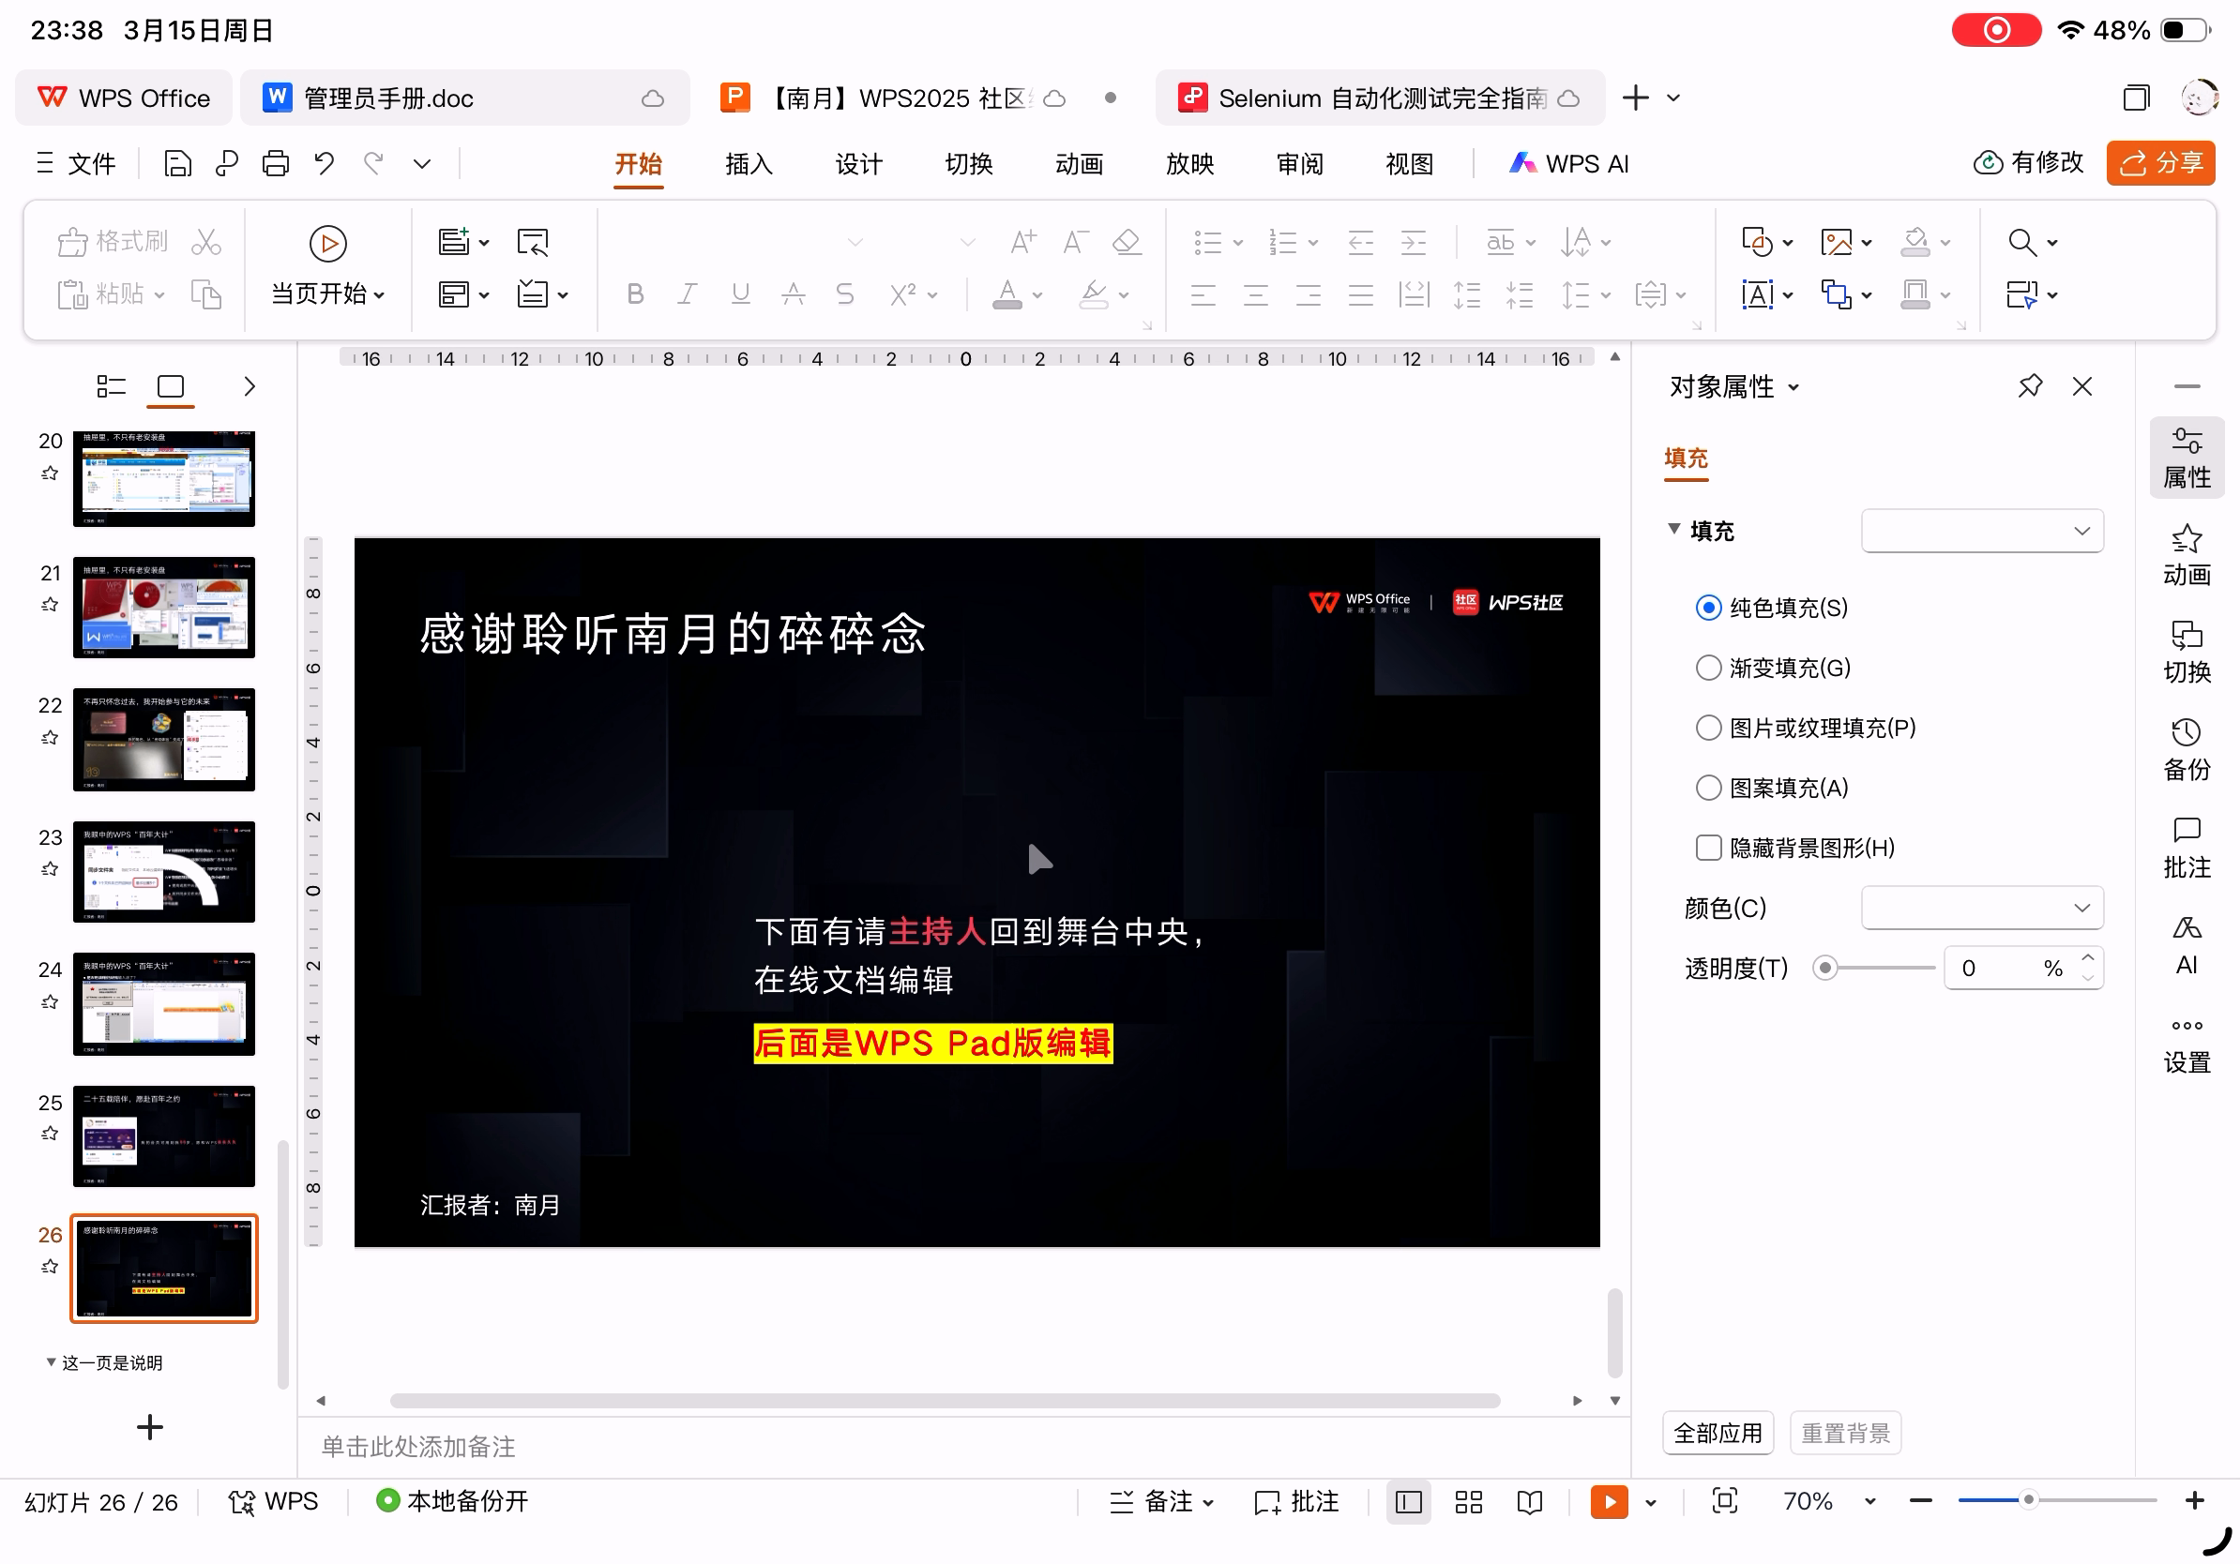Switch to slide sorter grid view

(x=1467, y=1501)
